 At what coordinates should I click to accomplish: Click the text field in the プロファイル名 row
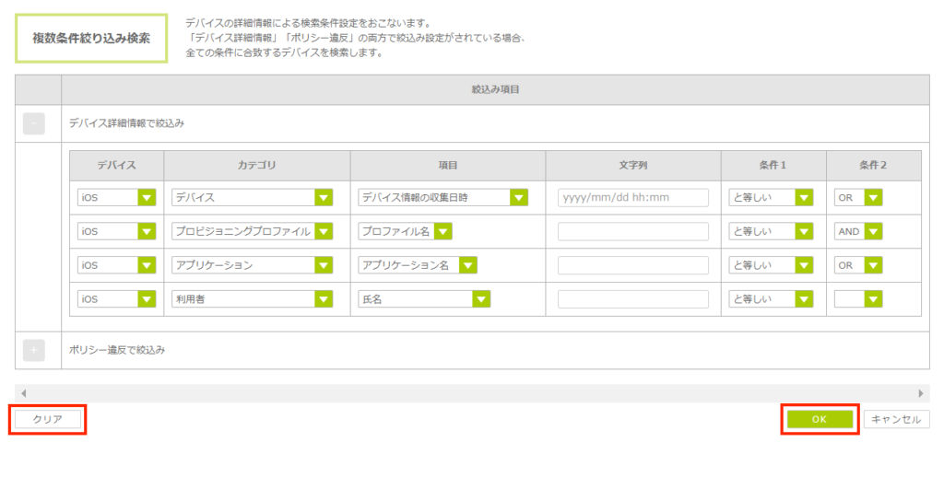(x=632, y=231)
